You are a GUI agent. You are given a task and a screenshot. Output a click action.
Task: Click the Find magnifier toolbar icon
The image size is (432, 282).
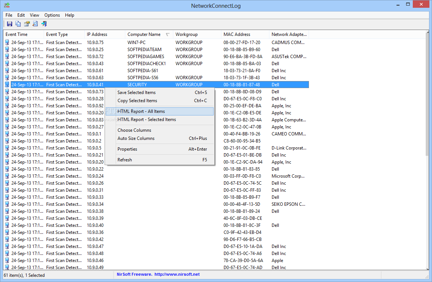(x=35, y=24)
